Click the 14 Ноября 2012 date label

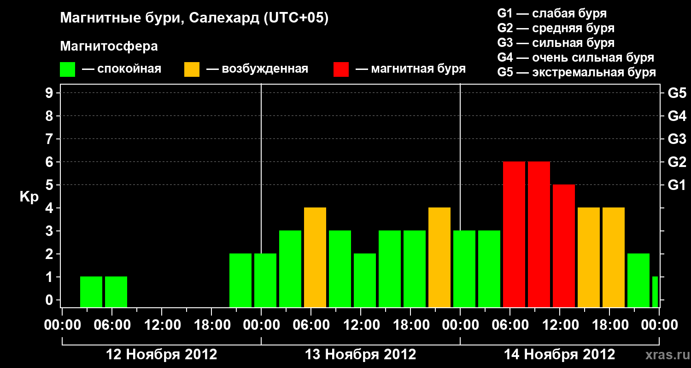[559, 355]
